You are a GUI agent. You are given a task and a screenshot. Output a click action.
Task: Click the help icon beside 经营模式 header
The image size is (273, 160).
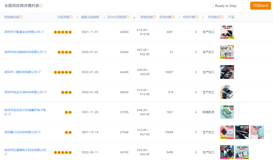[222, 17]
